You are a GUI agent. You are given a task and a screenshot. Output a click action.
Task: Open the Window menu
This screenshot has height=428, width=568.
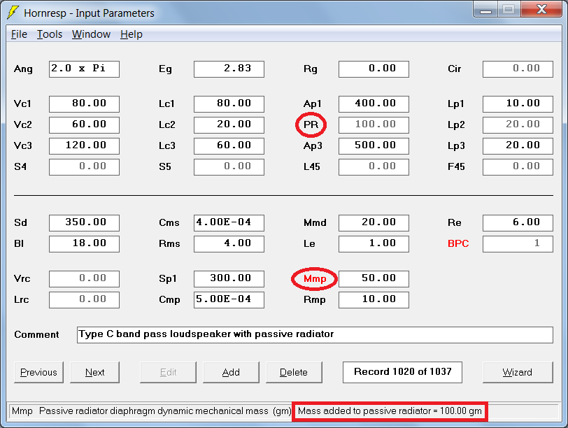pos(91,34)
